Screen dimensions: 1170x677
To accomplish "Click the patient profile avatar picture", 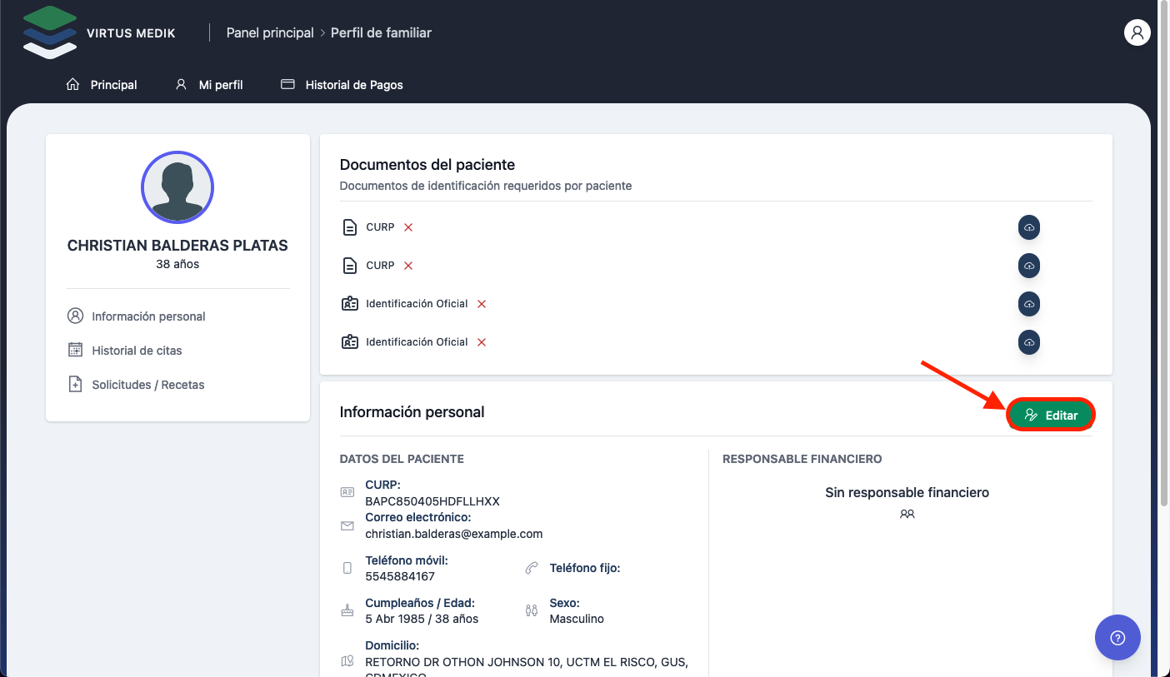I will tap(177, 187).
